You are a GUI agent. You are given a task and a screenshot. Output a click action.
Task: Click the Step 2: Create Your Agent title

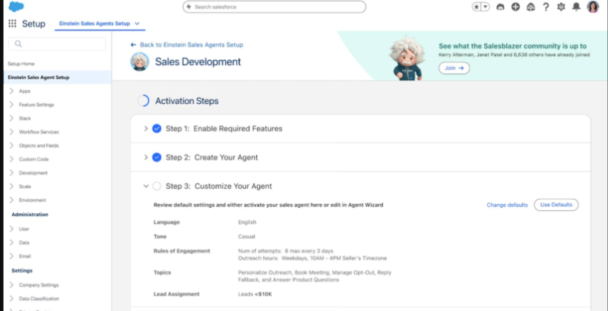click(212, 158)
